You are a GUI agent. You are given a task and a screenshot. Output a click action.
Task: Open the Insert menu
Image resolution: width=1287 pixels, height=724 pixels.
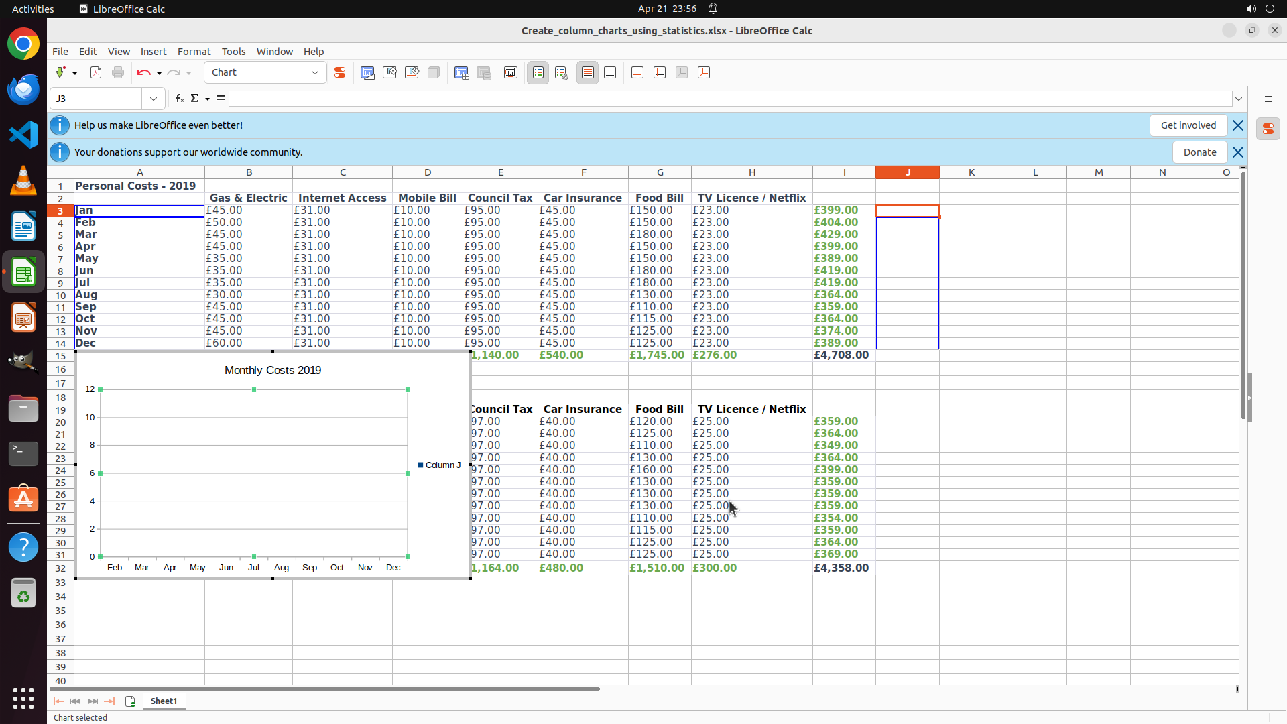click(x=154, y=52)
